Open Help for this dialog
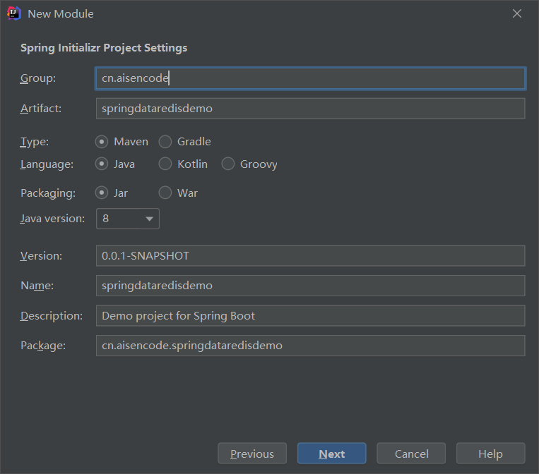 490,454
